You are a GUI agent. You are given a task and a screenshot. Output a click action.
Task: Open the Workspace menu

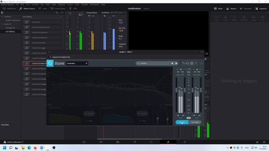click(x=95, y=5)
